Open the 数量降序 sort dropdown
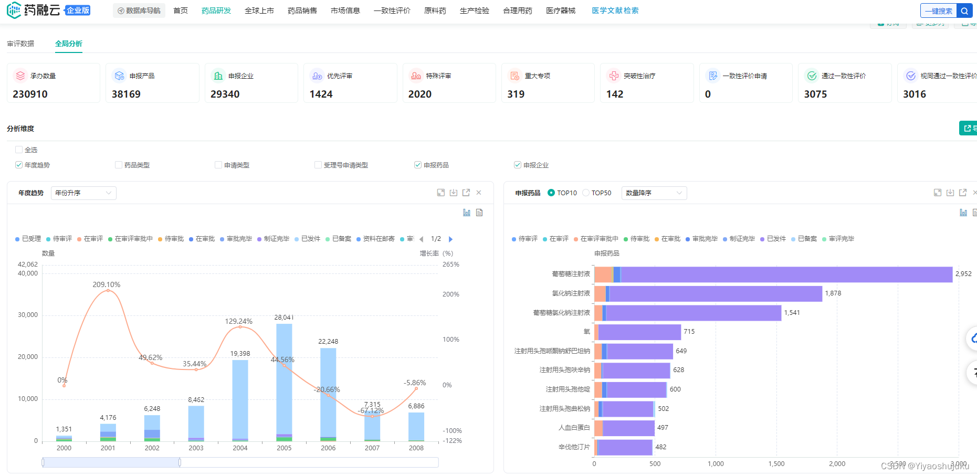Screen dimensions: 977x476 coord(654,193)
